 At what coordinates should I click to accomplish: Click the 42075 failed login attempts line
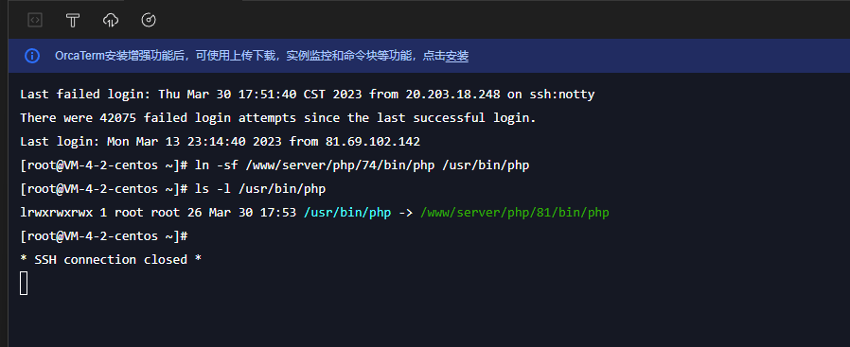[x=278, y=118]
